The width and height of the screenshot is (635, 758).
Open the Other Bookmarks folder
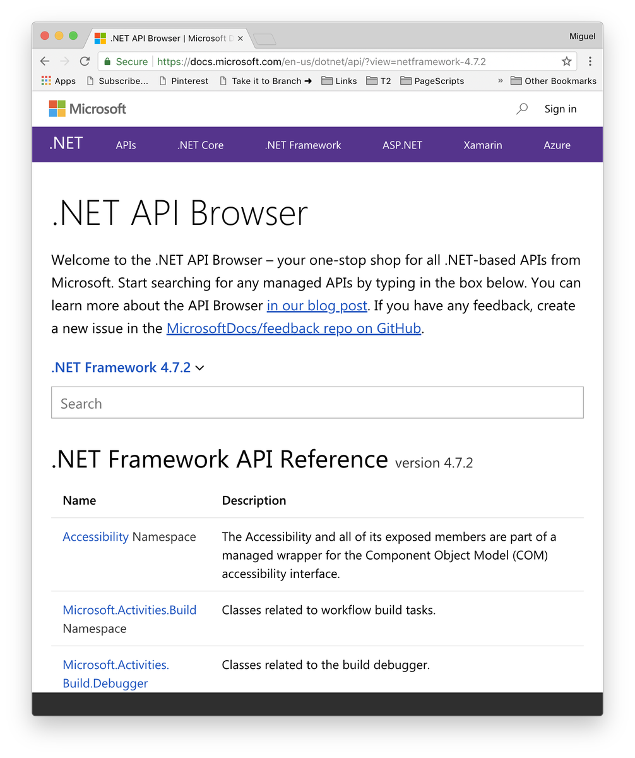[554, 81]
